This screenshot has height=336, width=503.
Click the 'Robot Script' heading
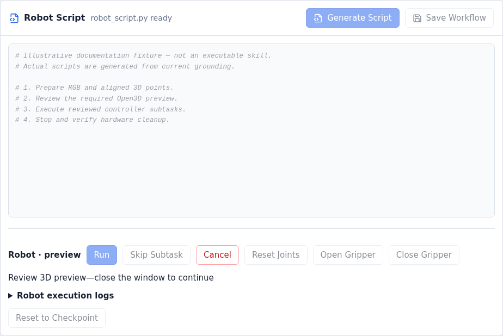coord(54,17)
